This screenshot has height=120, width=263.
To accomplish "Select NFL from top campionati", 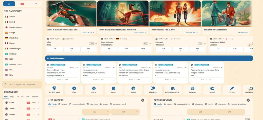I will pyautogui.click(x=11, y=70).
